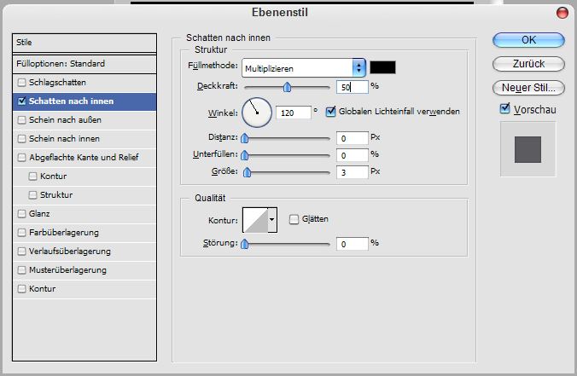577x376 pixels.
Task: Click the OK button
Action: pyautogui.click(x=528, y=40)
